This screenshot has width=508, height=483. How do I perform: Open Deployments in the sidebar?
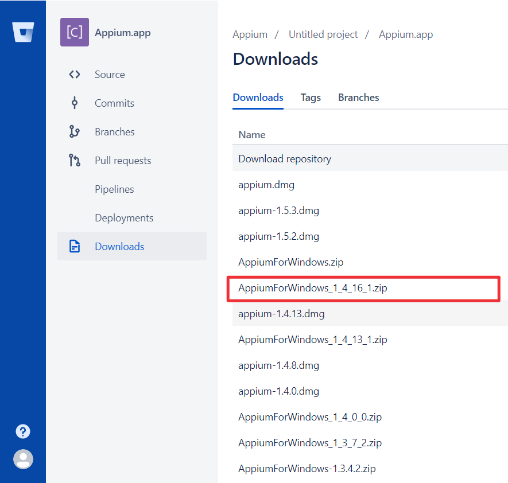(124, 218)
